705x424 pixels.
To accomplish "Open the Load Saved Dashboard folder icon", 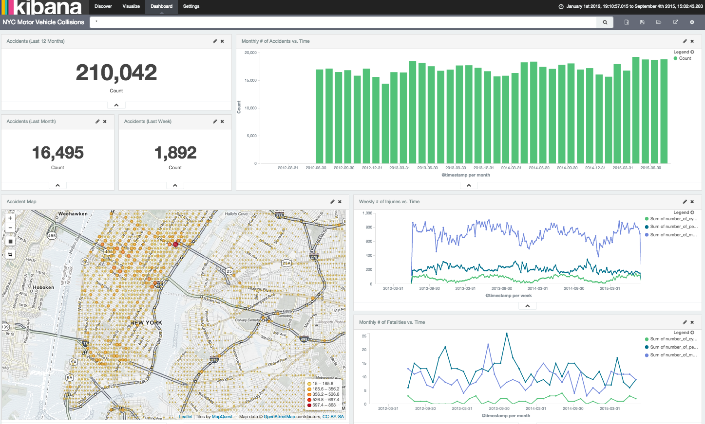I will (659, 22).
